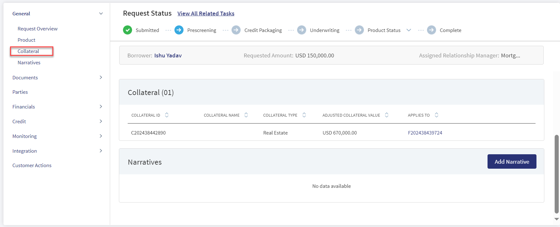
Task: Expand the Product Status dropdown chevron
Action: pos(409,30)
